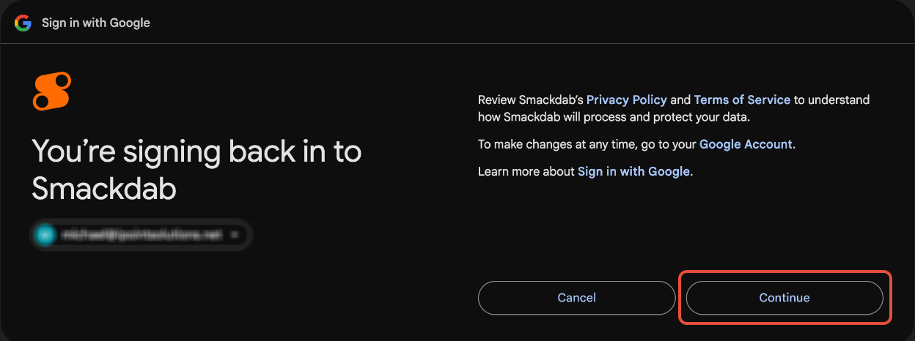Click the 'to understand' text after Terms of Service
The height and width of the screenshot is (341, 915).
(x=831, y=100)
